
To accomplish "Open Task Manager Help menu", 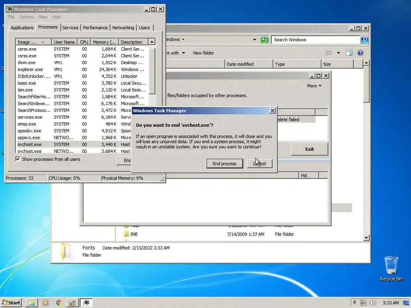I will (x=56, y=17).
